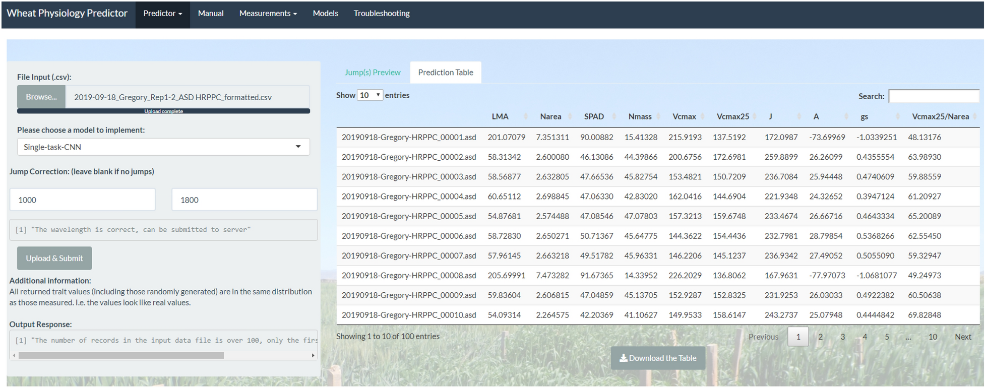The width and height of the screenshot is (985, 388).
Task: Sort table by LMA column
Action: point(507,116)
